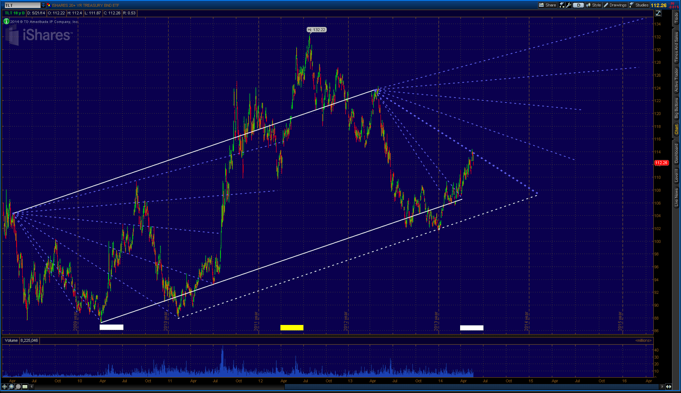Screen dimensions: 681x393
Task: Open the quick study flask icon
Action: pyautogui.click(x=562, y=5)
